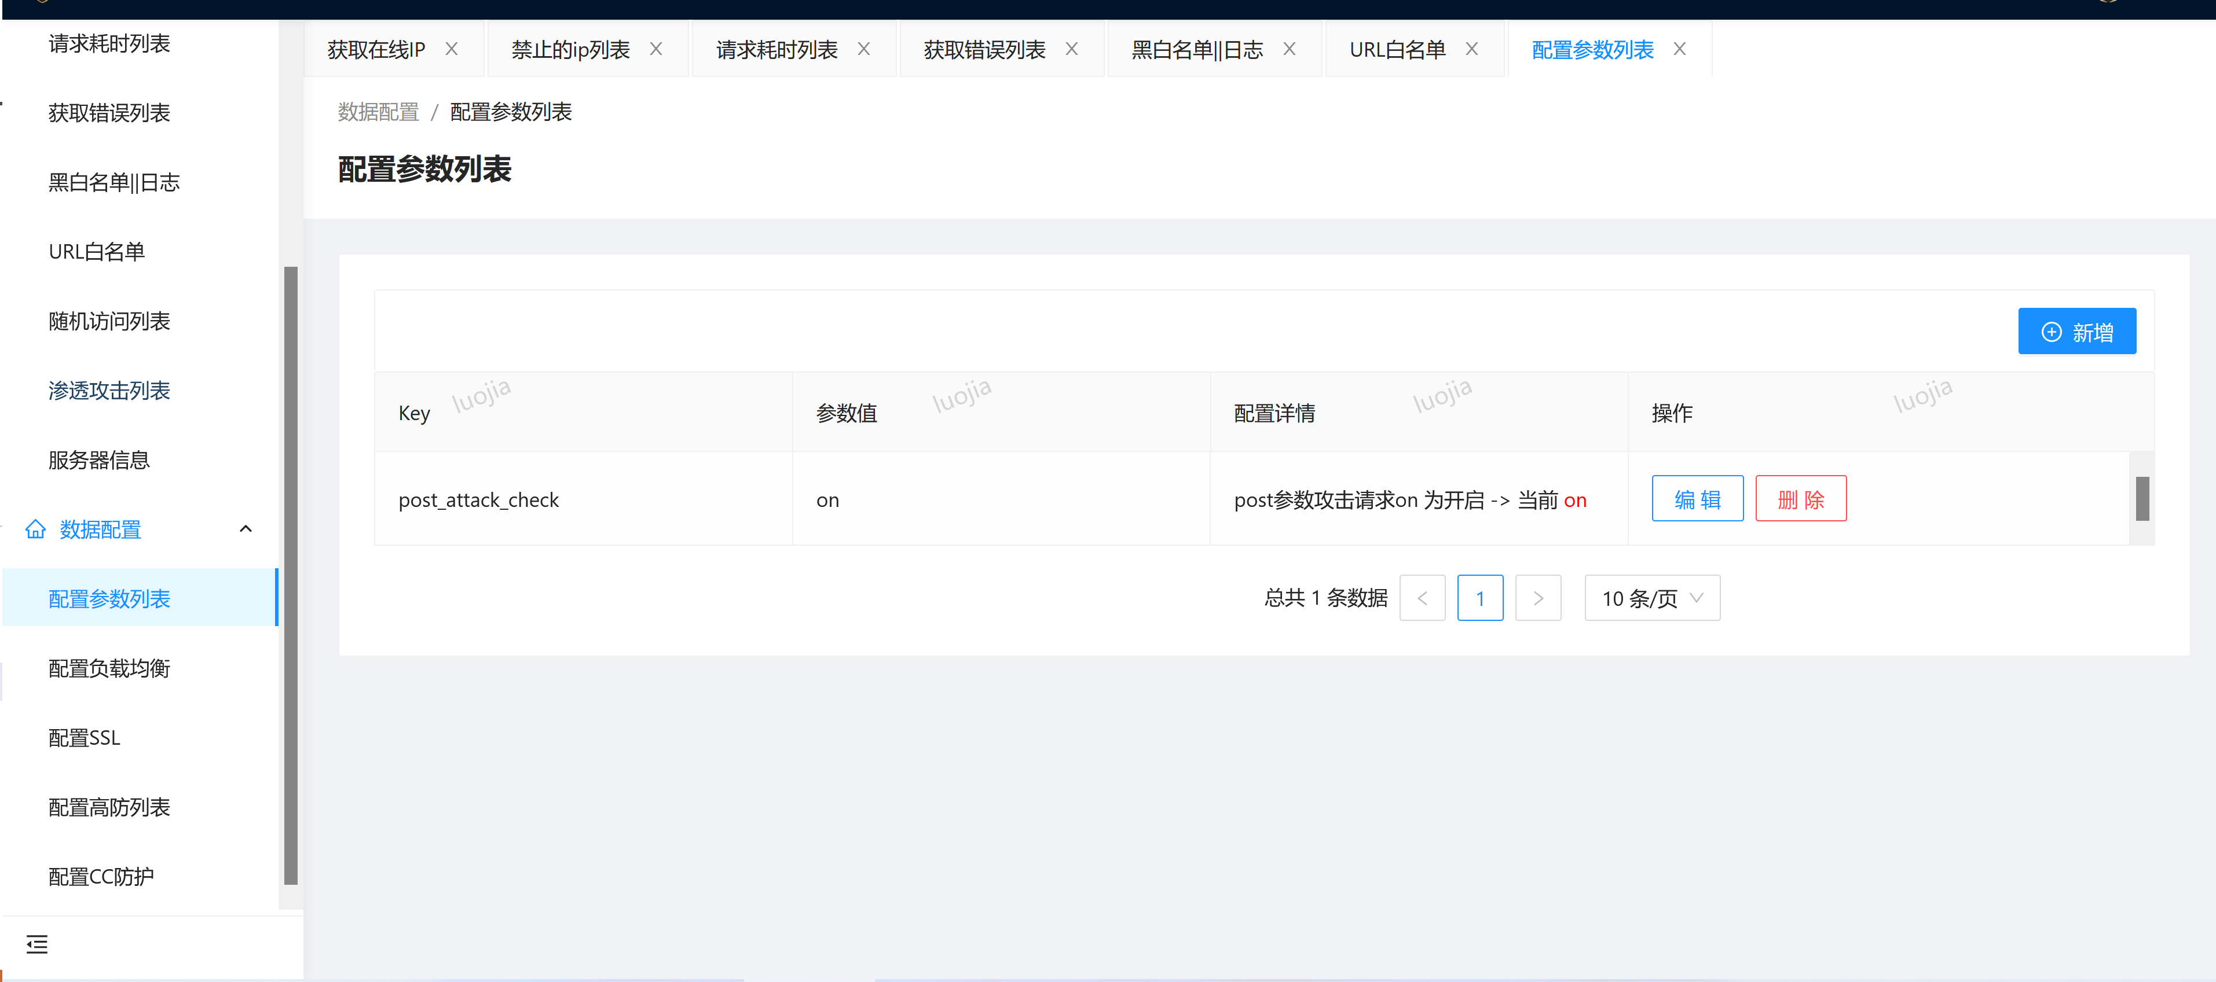Close the 获取错误列表 tab

tap(1071, 49)
